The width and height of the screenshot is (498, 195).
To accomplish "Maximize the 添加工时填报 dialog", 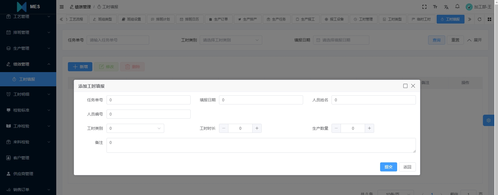I will click(405, 86).
